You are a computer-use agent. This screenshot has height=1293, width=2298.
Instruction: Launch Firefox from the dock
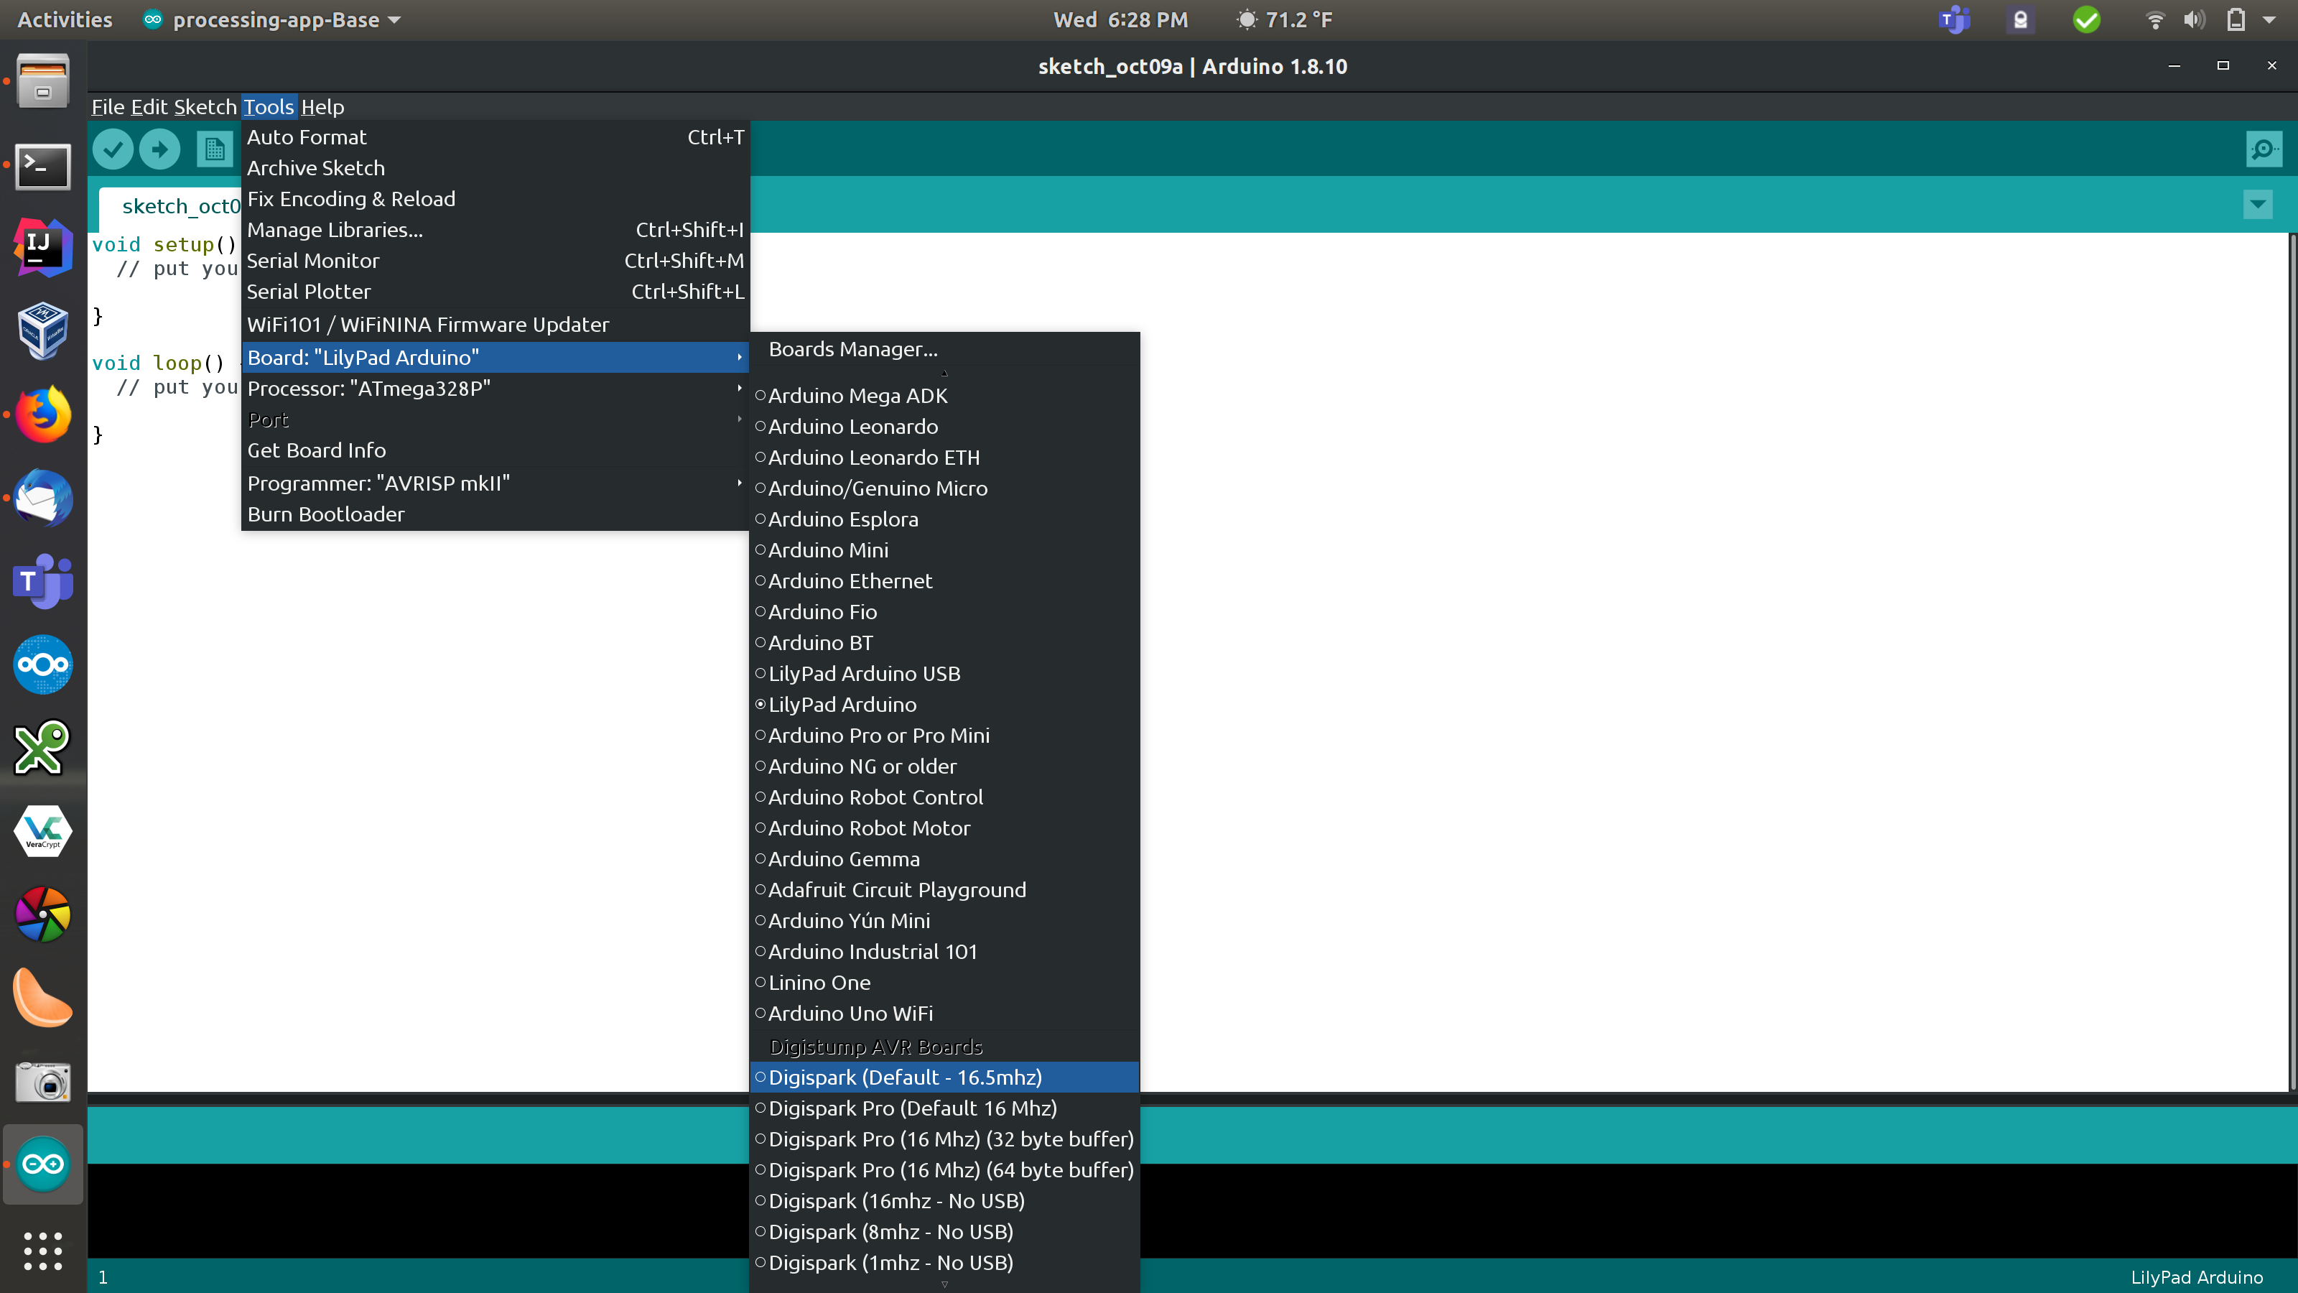click(x=42, y=414)
